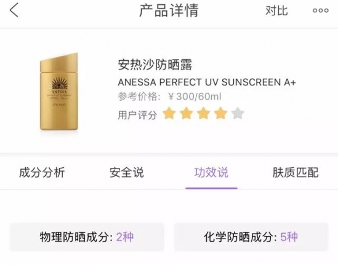The height and width of the screenshot is (265, 338).
Task: Tap the product name 安热沙防晒露
Action: (155, 65)
